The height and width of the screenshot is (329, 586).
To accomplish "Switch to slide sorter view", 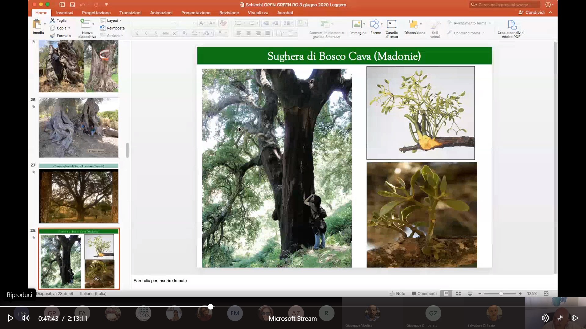I will (458, 294).
